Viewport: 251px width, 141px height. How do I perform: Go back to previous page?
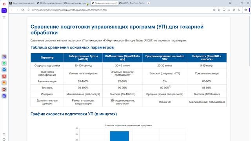(x=11, y=10)
